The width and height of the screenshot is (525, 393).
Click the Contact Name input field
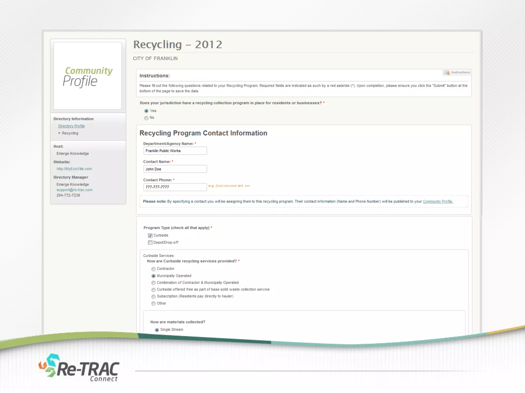175,169
